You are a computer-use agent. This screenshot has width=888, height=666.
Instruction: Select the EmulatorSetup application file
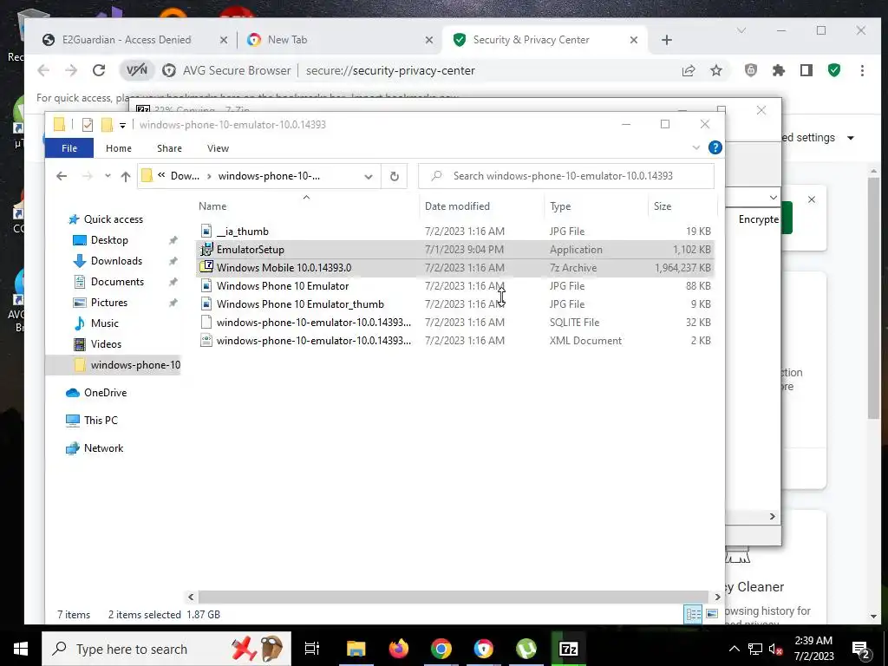pyautogui.click(x=454, y=249)
